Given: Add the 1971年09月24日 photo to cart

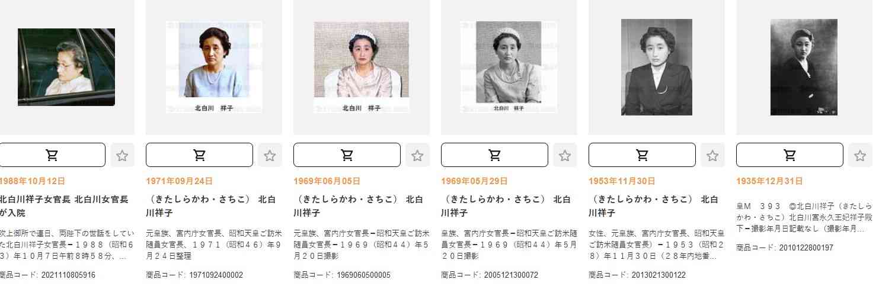Looking at the screenshot, I should point(199,155).
